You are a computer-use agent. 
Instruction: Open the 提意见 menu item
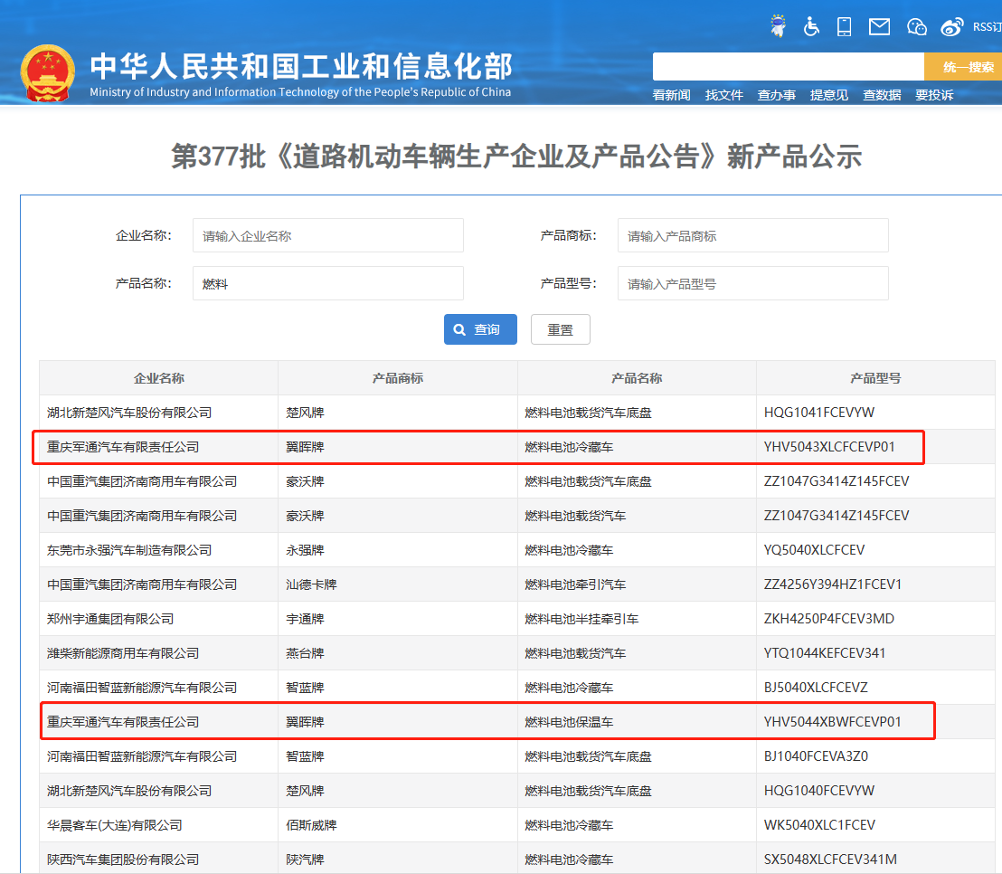pos(829,95)
